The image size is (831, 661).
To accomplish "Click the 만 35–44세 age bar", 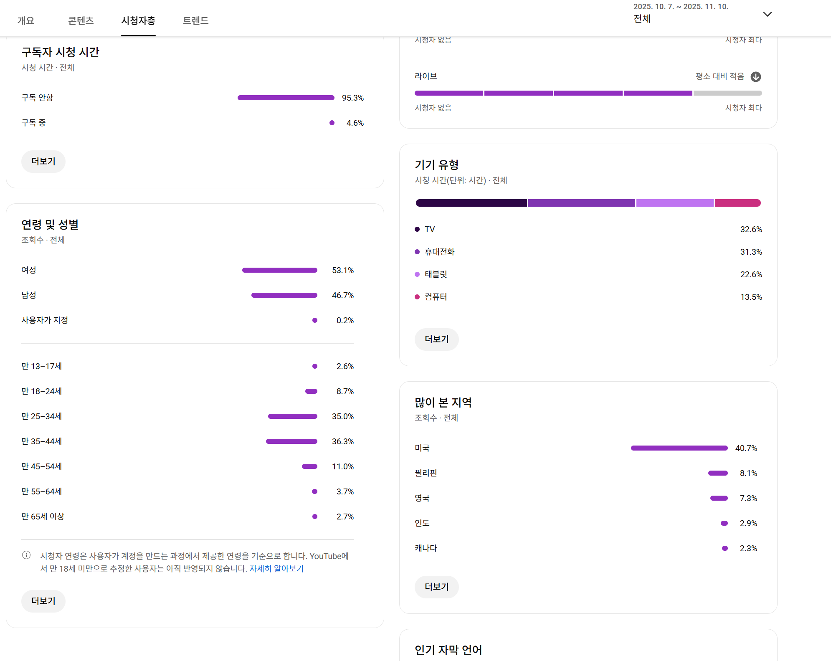I will 291,441.
